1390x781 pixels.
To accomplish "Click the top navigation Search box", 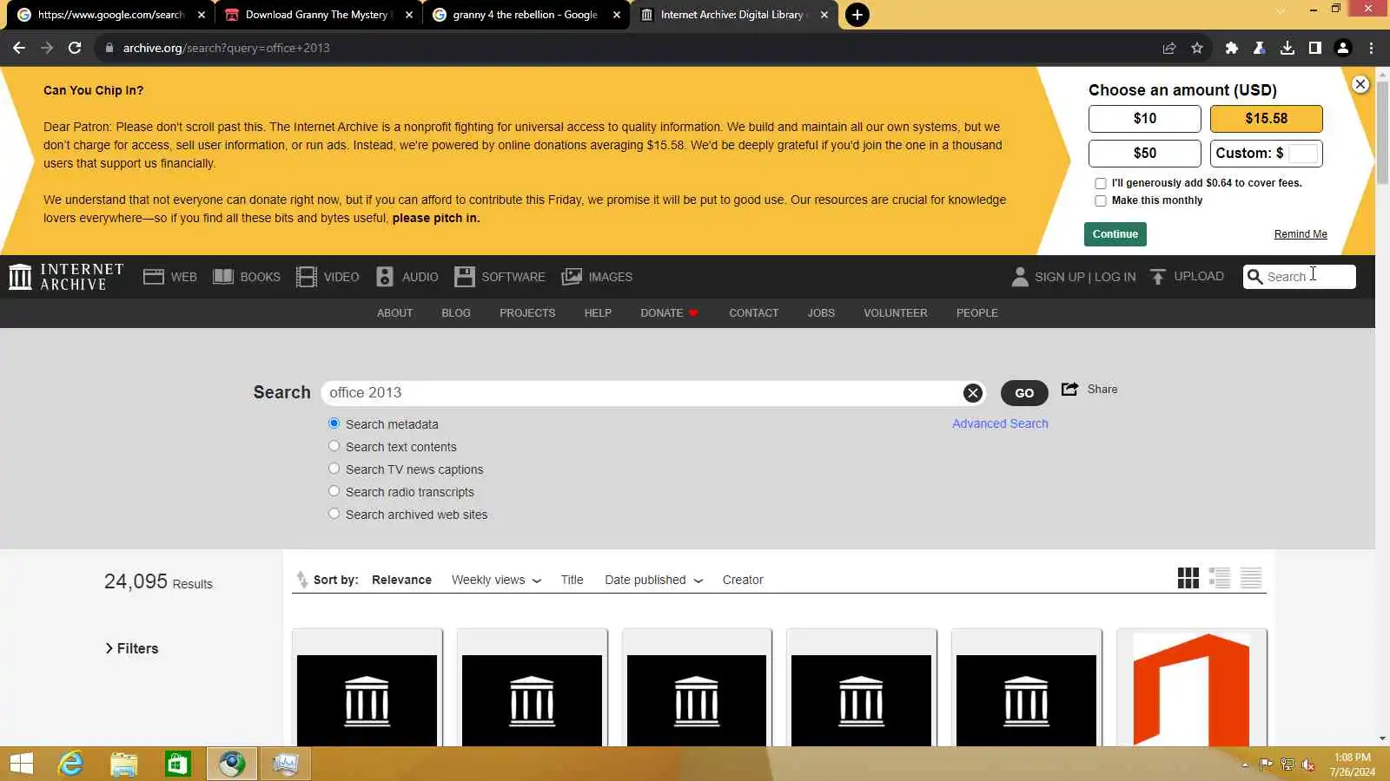I will [x=1300, y=277].
